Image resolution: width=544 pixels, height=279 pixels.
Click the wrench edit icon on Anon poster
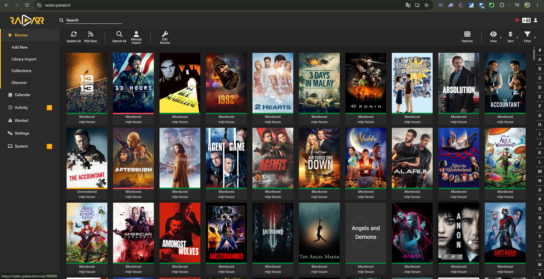coord(453,257)
